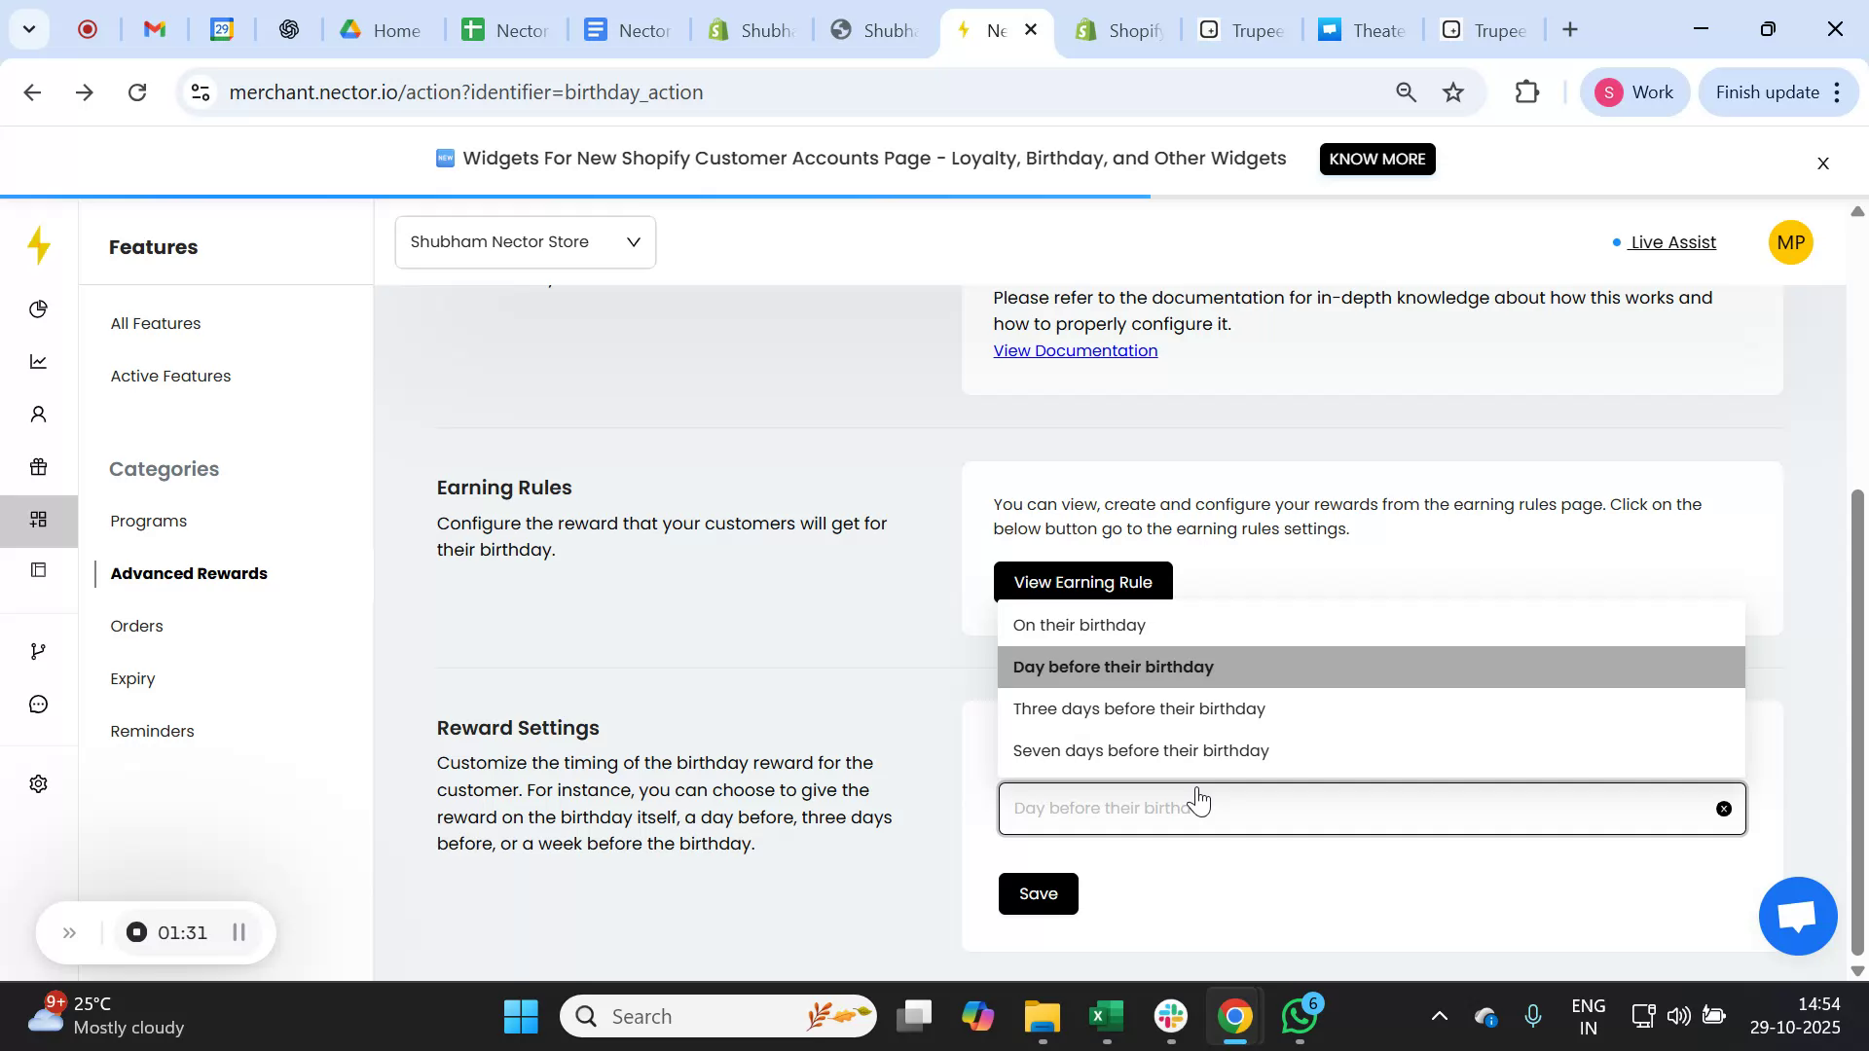Viewport: 1869px width, 1051px height.
Task: Pause the 01:31 recording timer
Action: (239, 931)
